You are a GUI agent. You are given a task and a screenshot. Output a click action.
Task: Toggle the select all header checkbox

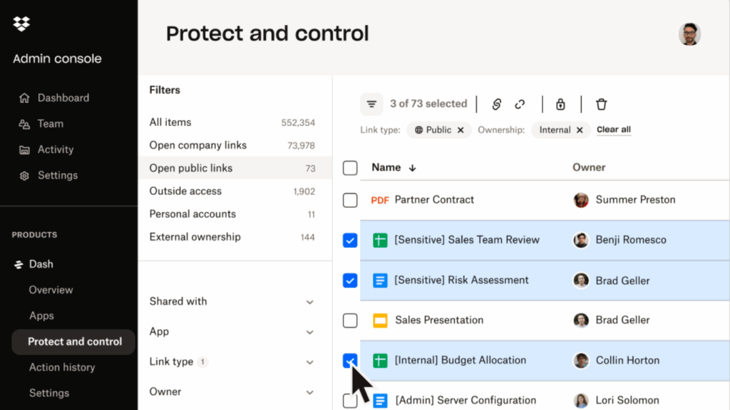click(x=350, y=168)
